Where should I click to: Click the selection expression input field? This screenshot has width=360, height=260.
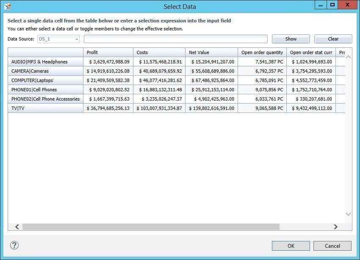[176, 39]
